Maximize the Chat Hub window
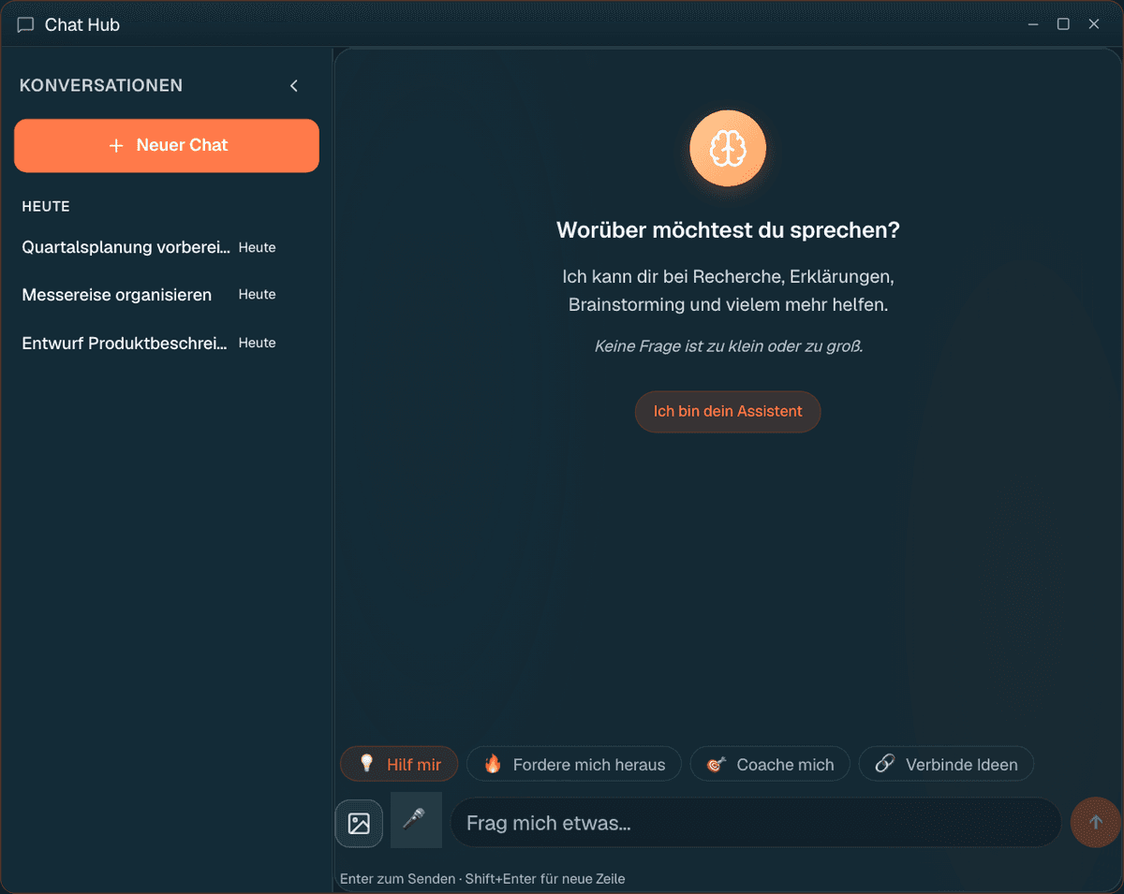 tap(1063, 24)
